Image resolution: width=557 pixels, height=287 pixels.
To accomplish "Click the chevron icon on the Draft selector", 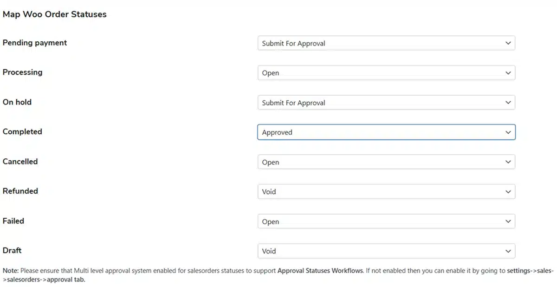I will click(507, 251).
